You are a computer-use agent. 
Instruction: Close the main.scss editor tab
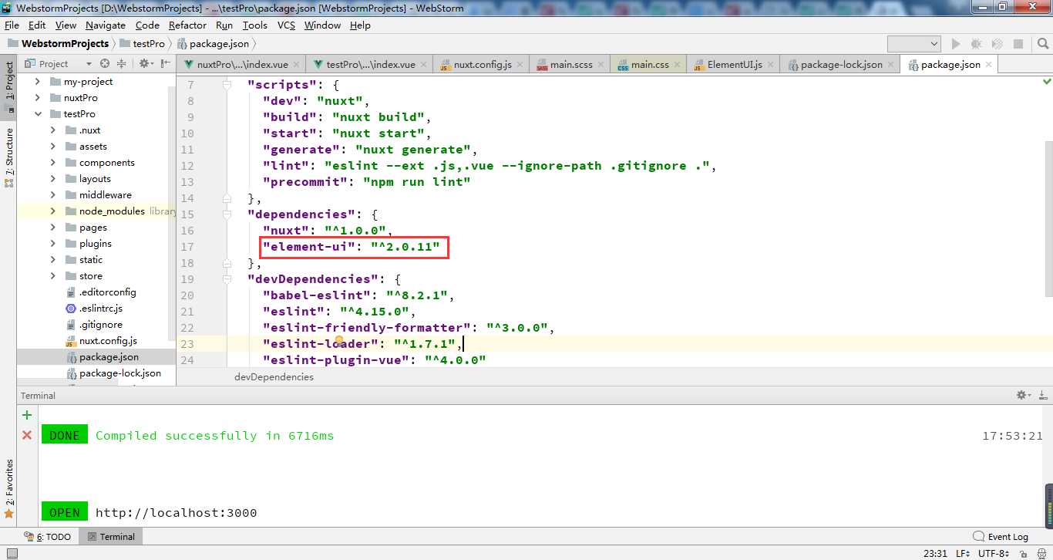pyautogui.click(x=601, y=65)
